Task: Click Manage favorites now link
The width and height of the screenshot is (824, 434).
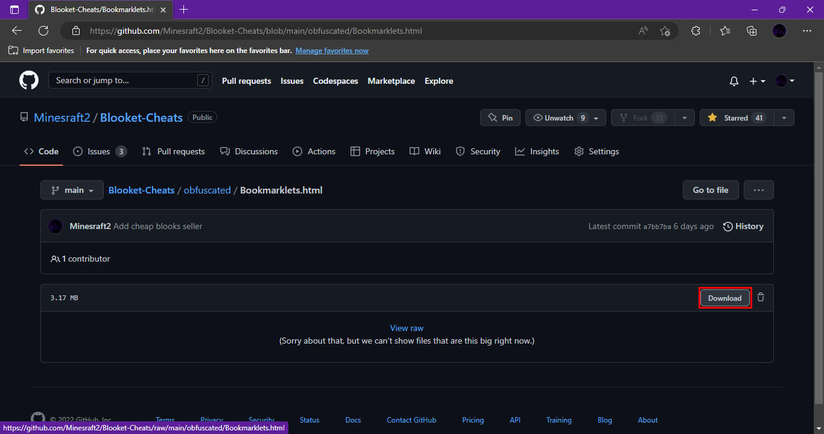Action: point(332,51)
